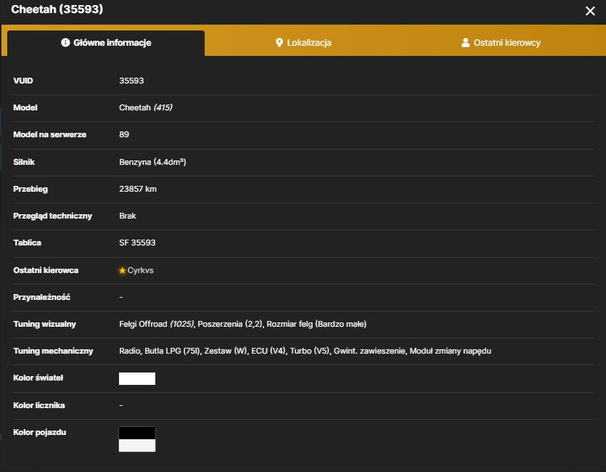Open last driver Cyrkvs profile link
The image size is (606, 472).
pos(140,270)
